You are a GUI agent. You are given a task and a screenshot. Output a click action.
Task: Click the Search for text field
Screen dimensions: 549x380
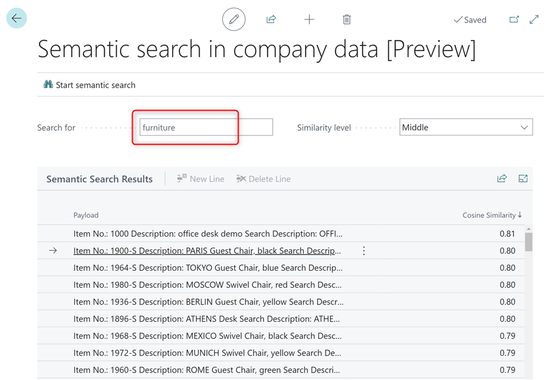coord(206,128)
